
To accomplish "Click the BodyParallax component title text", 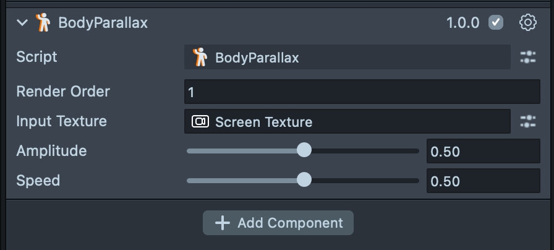I will pos(103,23).
